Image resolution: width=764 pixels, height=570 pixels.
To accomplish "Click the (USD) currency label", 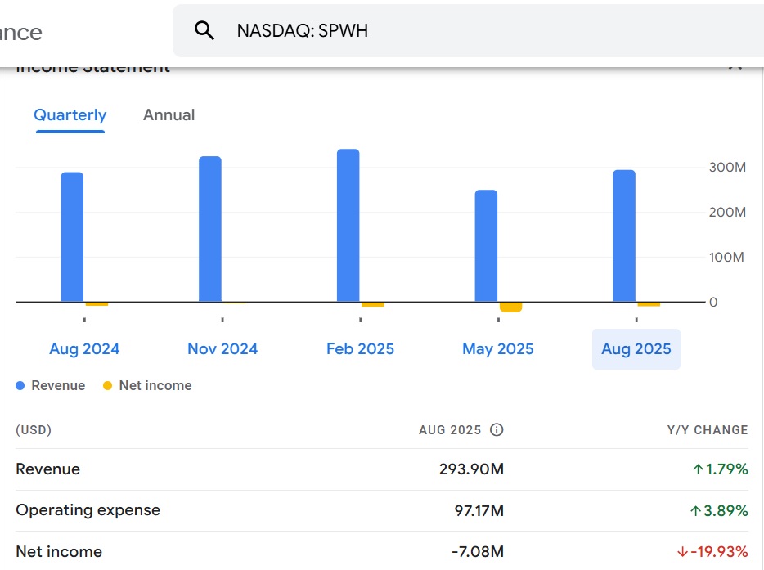I will point(34,429).
